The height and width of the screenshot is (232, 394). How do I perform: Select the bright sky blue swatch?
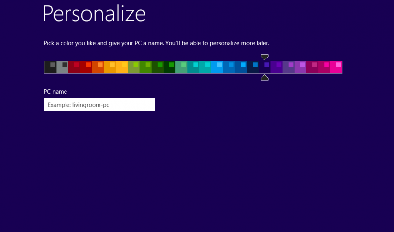pyautogui.click(x=217, y=67)
